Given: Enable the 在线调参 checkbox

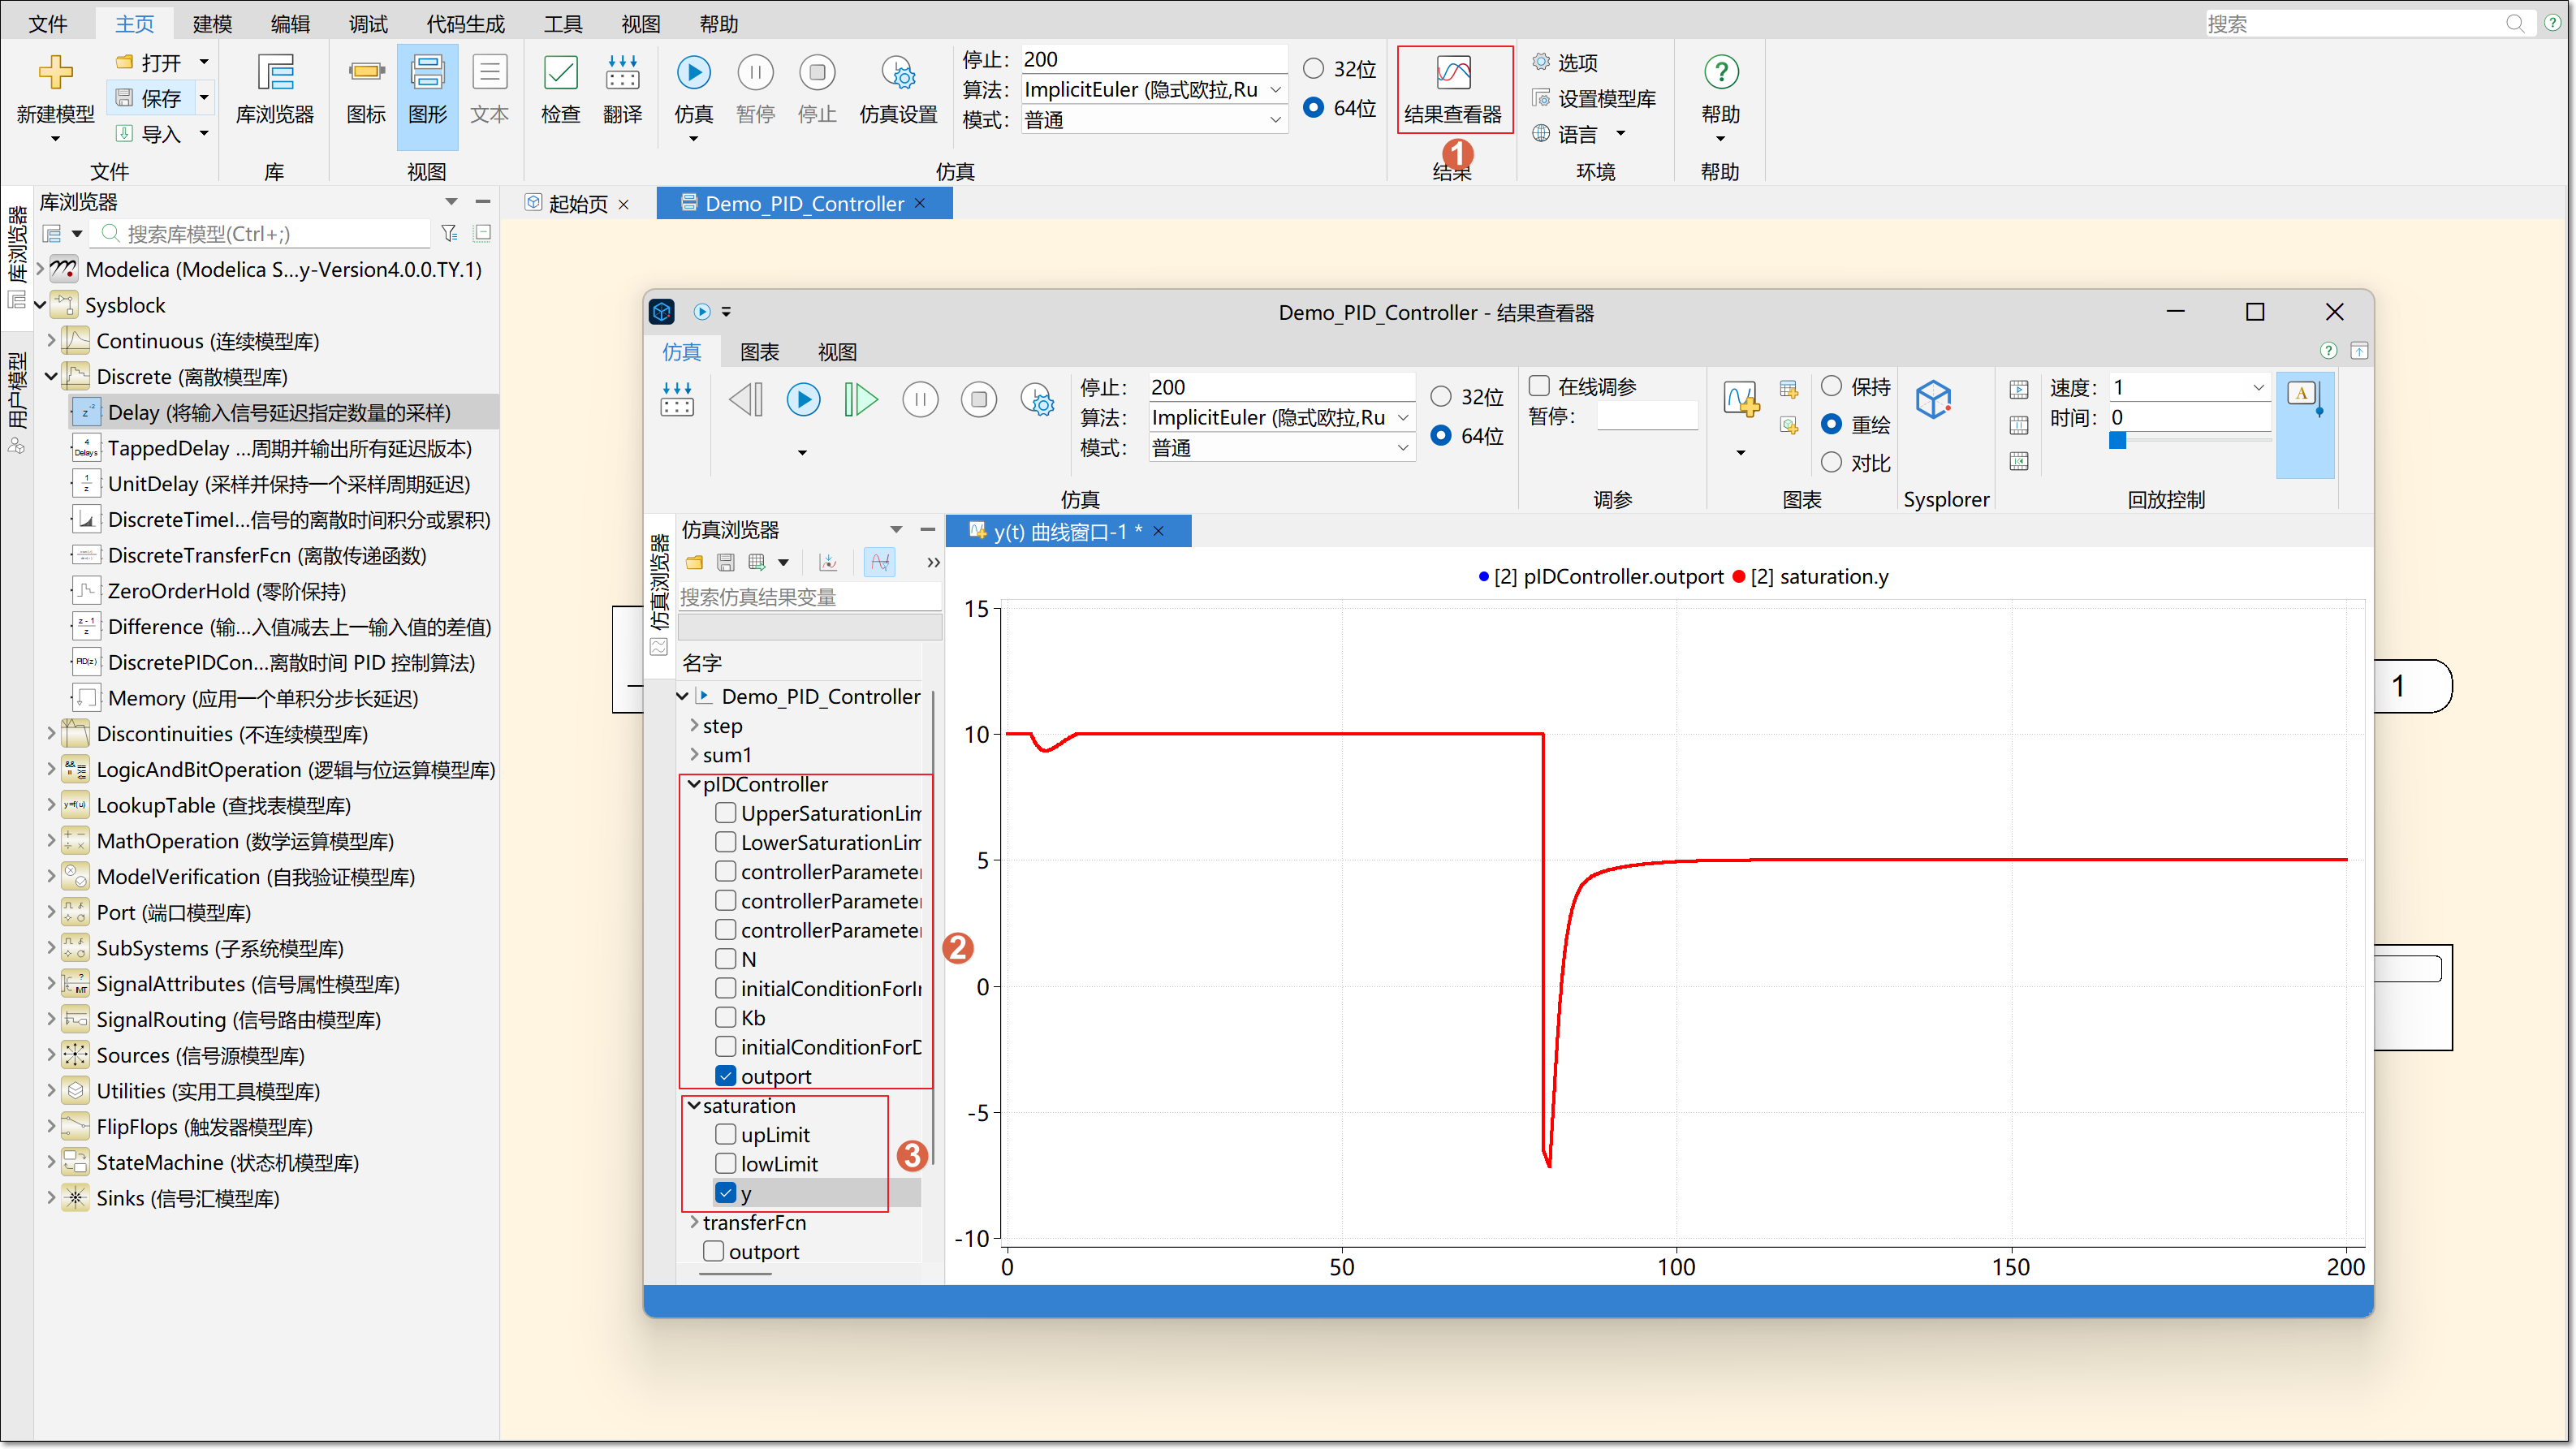Looking at the screenshot, I should tap(1539, 386).
